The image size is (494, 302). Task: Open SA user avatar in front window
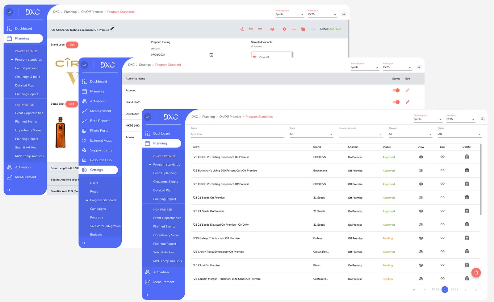pyautogui.click(x=147, y=117)
